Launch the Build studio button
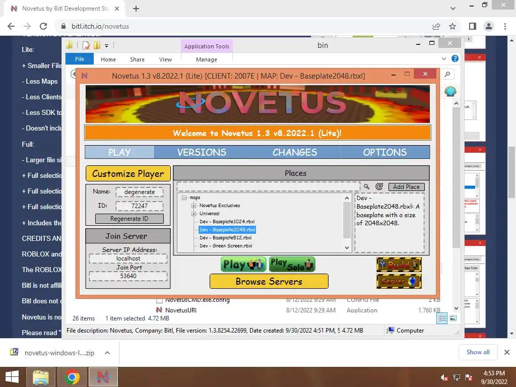Viewport: 516px width, 387px height. [x=399, y=265]
